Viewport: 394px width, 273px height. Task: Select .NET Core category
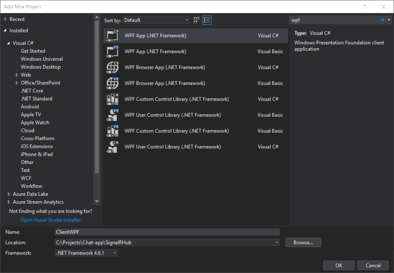click(x=32, y=91)
